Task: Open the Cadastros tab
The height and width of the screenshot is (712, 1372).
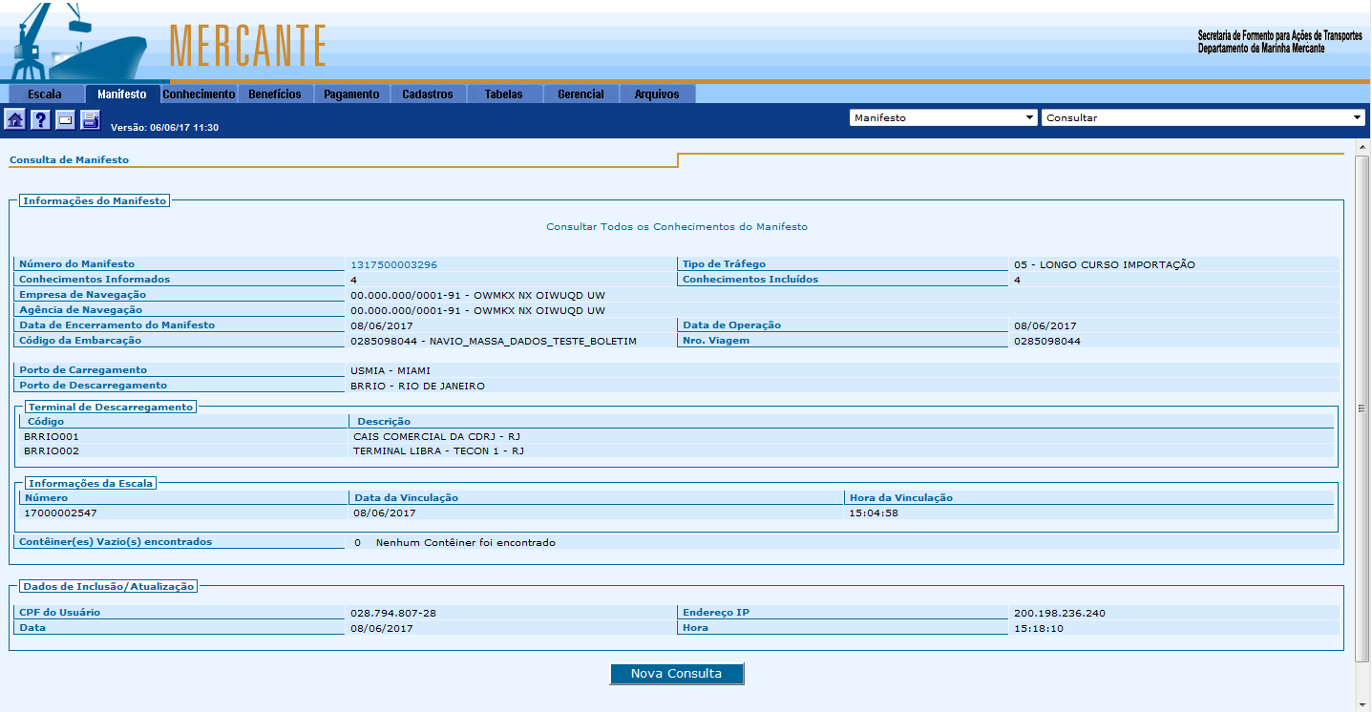Action: pyautogui.click(x=428, y=94)
